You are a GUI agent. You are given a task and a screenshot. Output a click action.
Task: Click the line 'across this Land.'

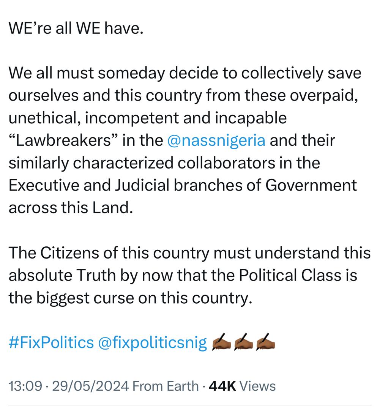[x=71, y=208]
